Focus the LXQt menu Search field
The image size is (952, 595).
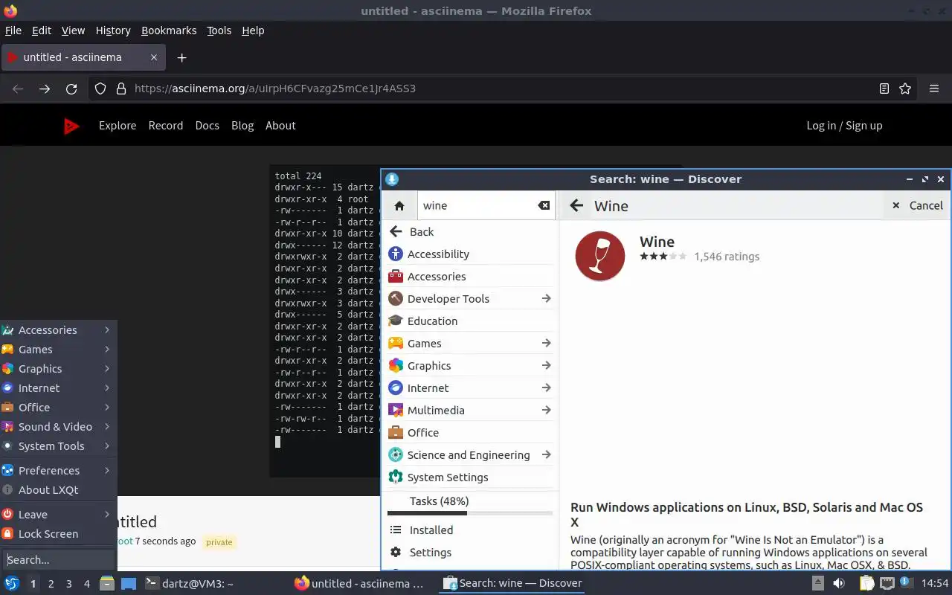pos(58,559)
